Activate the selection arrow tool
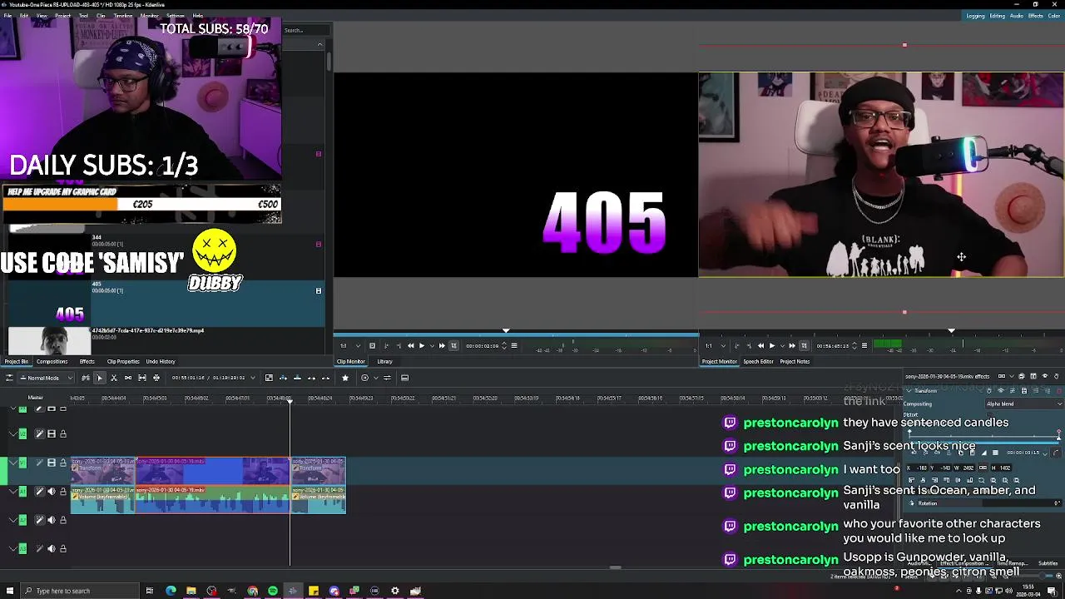Image resolution: width=1065 pixels, height=599 pixels. click(99, 378)
